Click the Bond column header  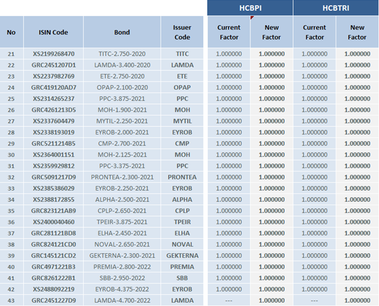click(x=122, y=32)
